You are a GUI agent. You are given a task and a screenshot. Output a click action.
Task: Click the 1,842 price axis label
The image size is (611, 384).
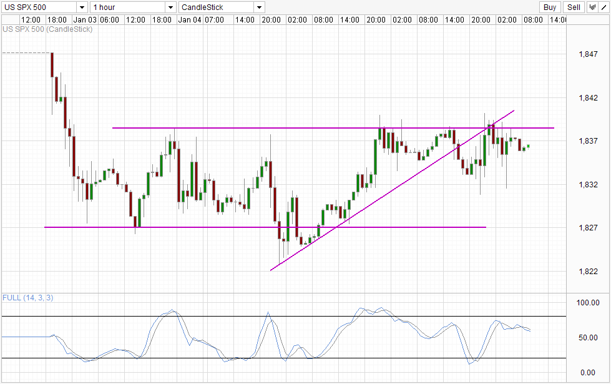coord(588,98)
